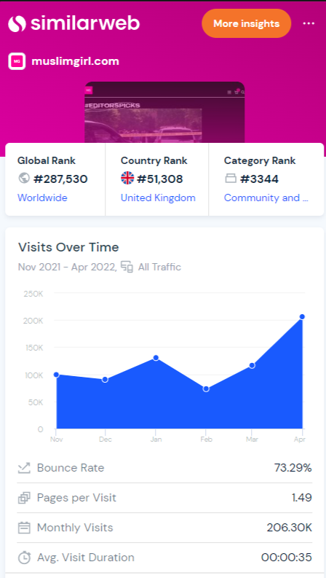Select the Dec data point on chart

point(105,380)
